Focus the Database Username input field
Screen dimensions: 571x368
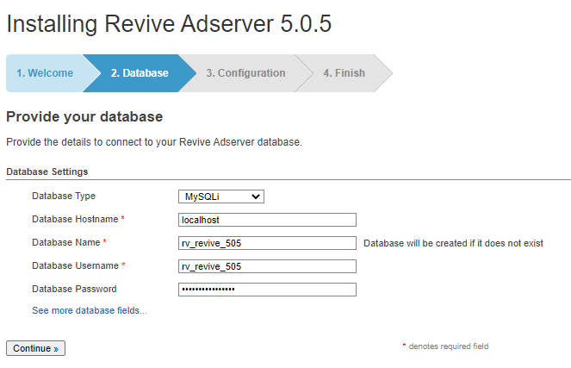click(x=267, y=266)
